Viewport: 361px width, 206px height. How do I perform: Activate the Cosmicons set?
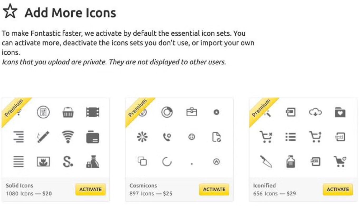[x=214, y=189]
